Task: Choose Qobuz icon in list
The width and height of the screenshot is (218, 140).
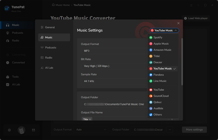Action: (x=151, y=102)
